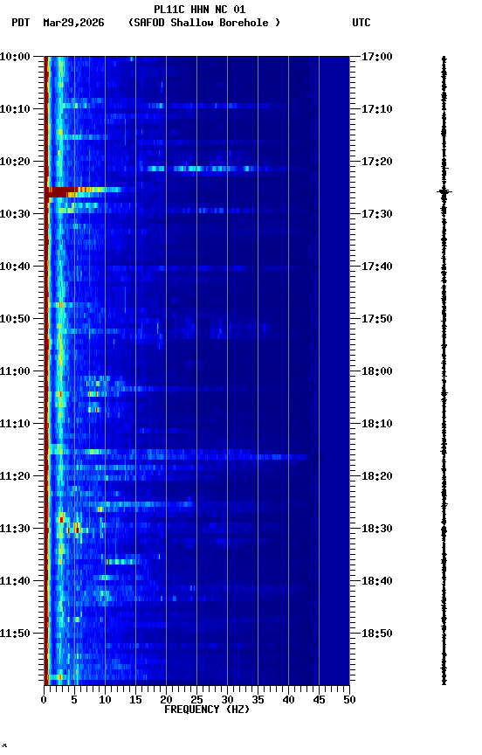Click the 45 Hz frequency axis label
This screenshot has width=482, height=755.
[x=319, y=700]
